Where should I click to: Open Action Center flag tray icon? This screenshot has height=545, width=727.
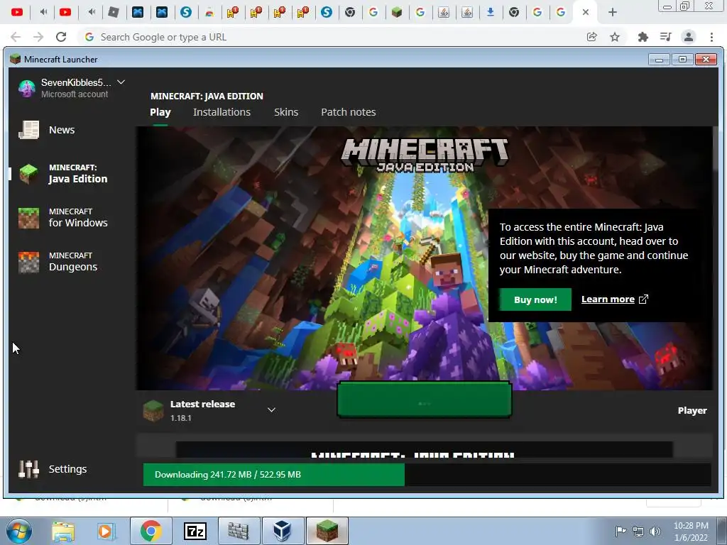click(621, 532)
